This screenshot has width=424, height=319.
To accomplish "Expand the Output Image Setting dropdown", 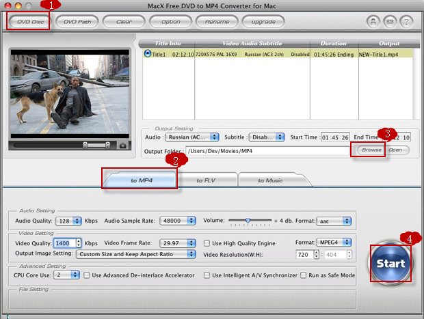I will click(135, 254).
